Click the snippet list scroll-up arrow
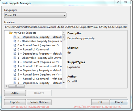This screenshot has width=133, height=111. pos(64,33)
